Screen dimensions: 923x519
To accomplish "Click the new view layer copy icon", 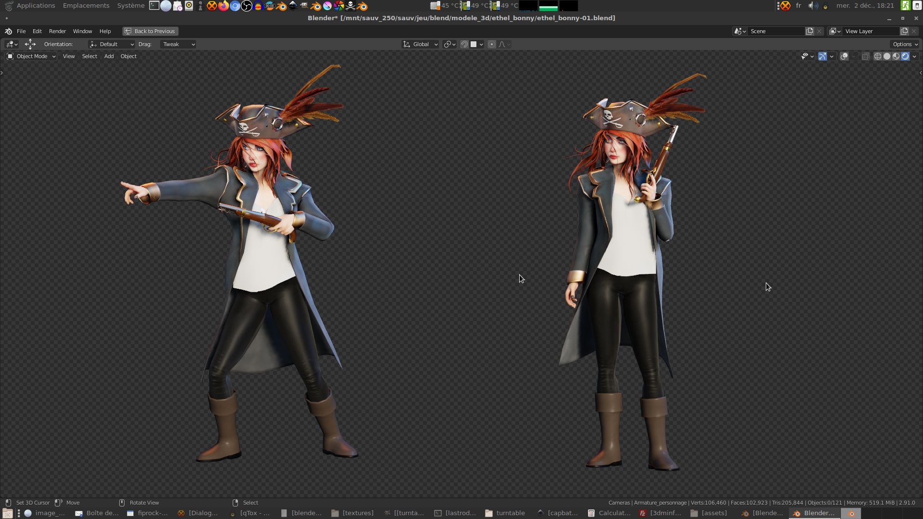I will pyautogui.click(x=904, y=31).
